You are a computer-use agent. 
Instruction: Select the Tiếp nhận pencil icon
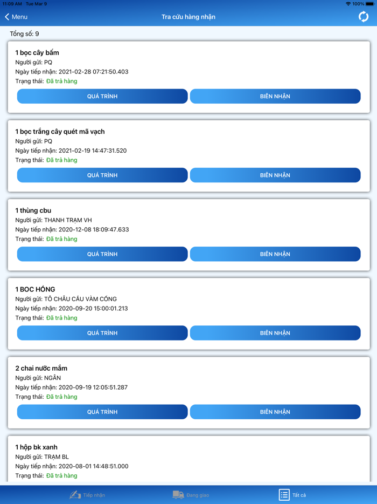75,495
